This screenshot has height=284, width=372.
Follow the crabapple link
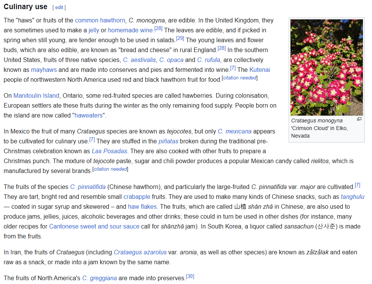click(x=137, y=197)
